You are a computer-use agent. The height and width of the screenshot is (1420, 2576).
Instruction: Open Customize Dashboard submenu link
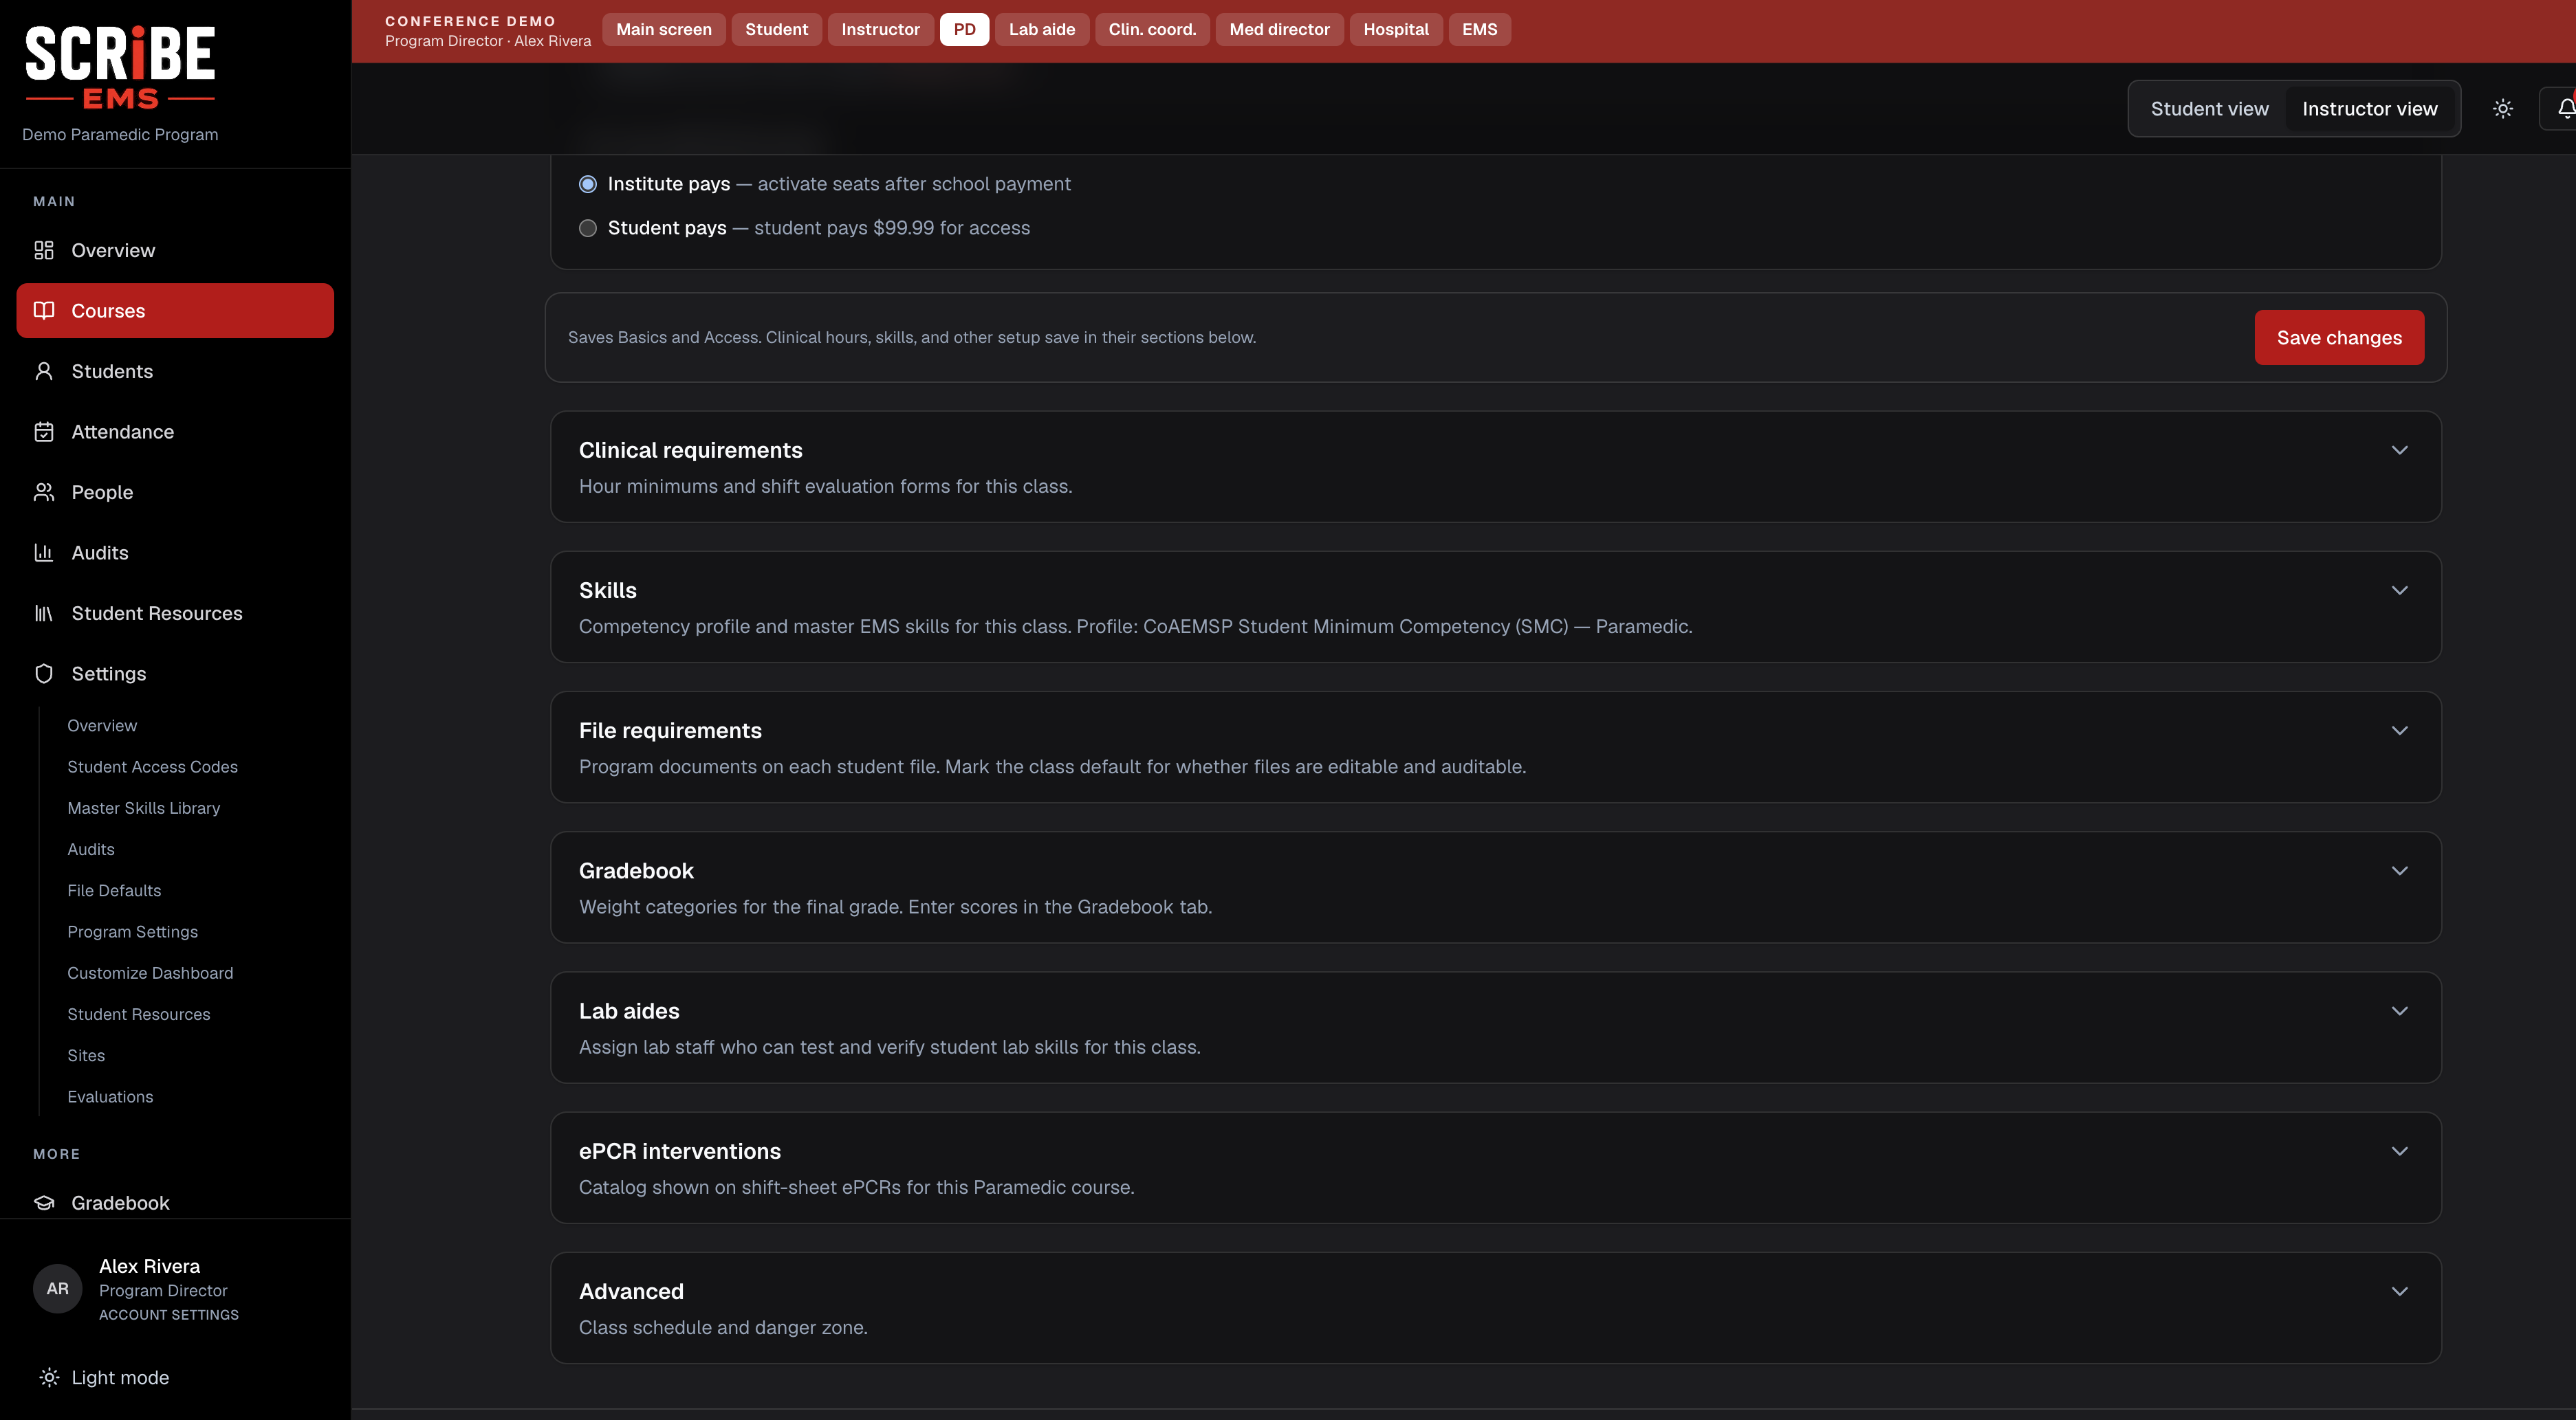tap(150, 973)
